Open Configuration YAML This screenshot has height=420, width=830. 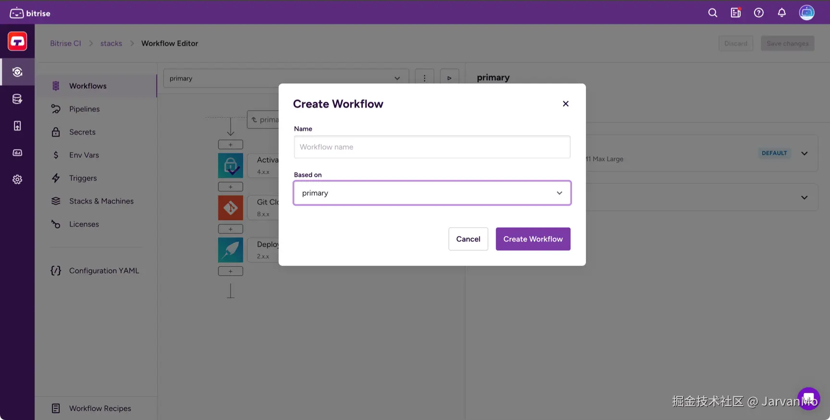click(x=96, y=271)
